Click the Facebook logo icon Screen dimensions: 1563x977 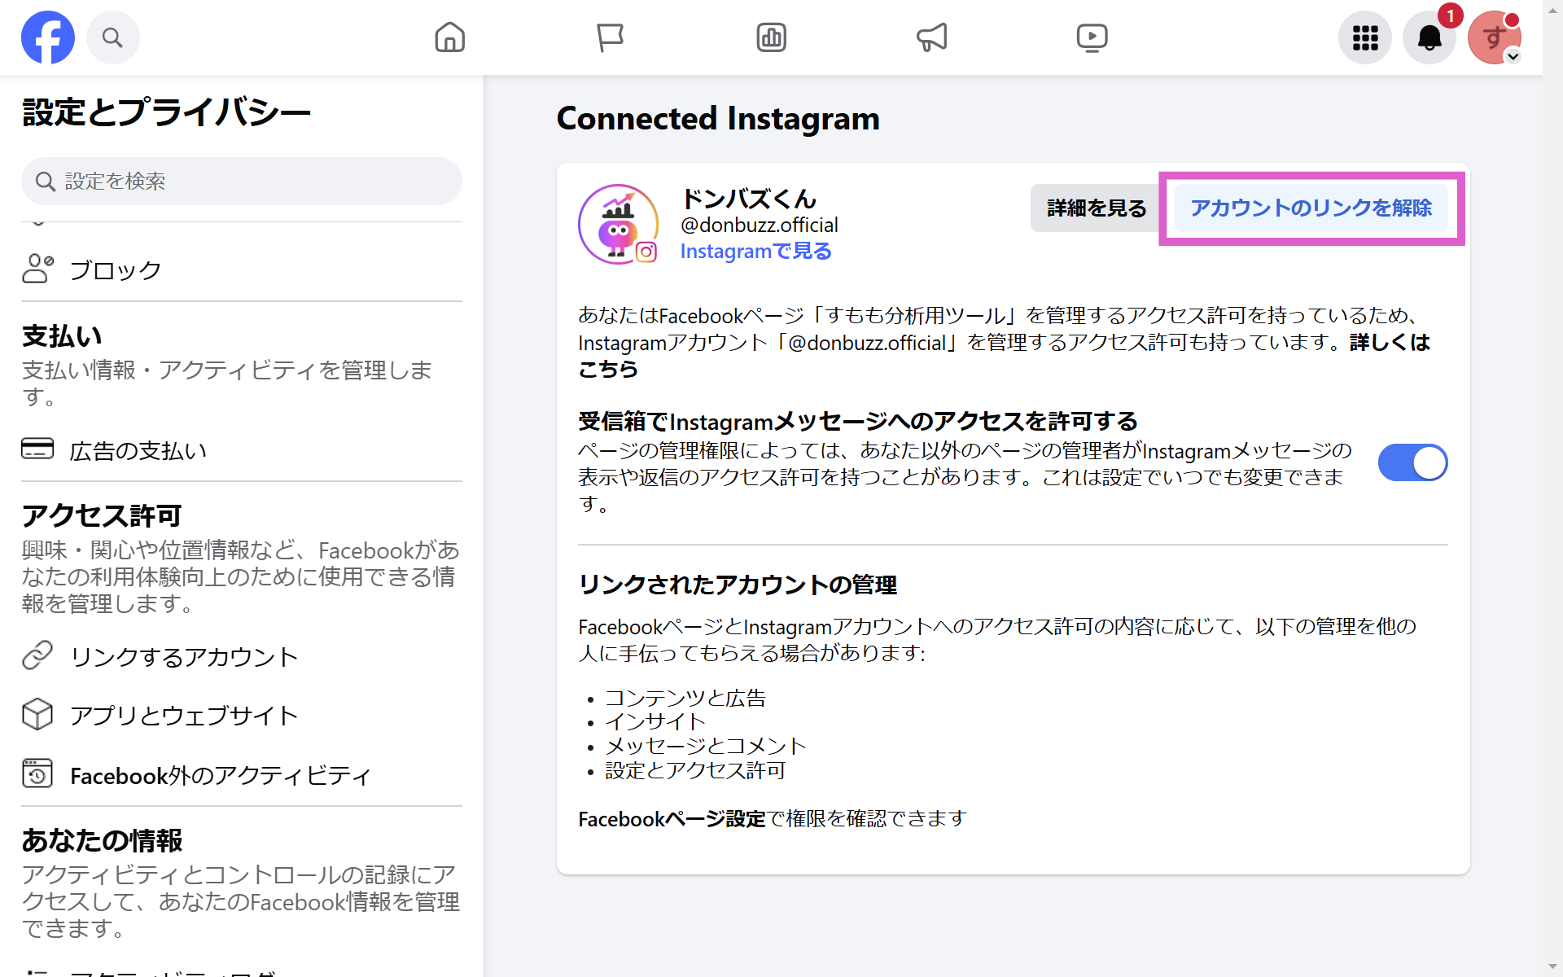click(x=47, y=37)
